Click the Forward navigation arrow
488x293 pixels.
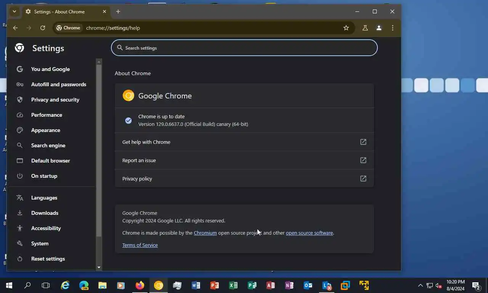click(29, 28)
